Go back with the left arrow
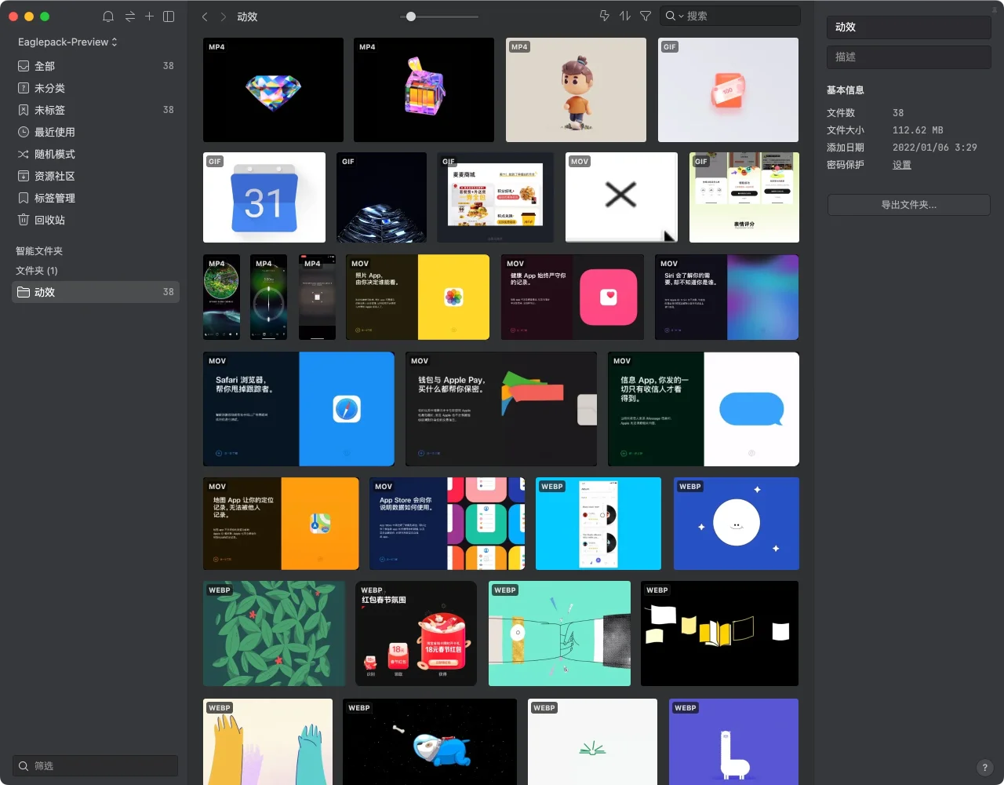Screen dimensions: 1004x785 [205, 16]
